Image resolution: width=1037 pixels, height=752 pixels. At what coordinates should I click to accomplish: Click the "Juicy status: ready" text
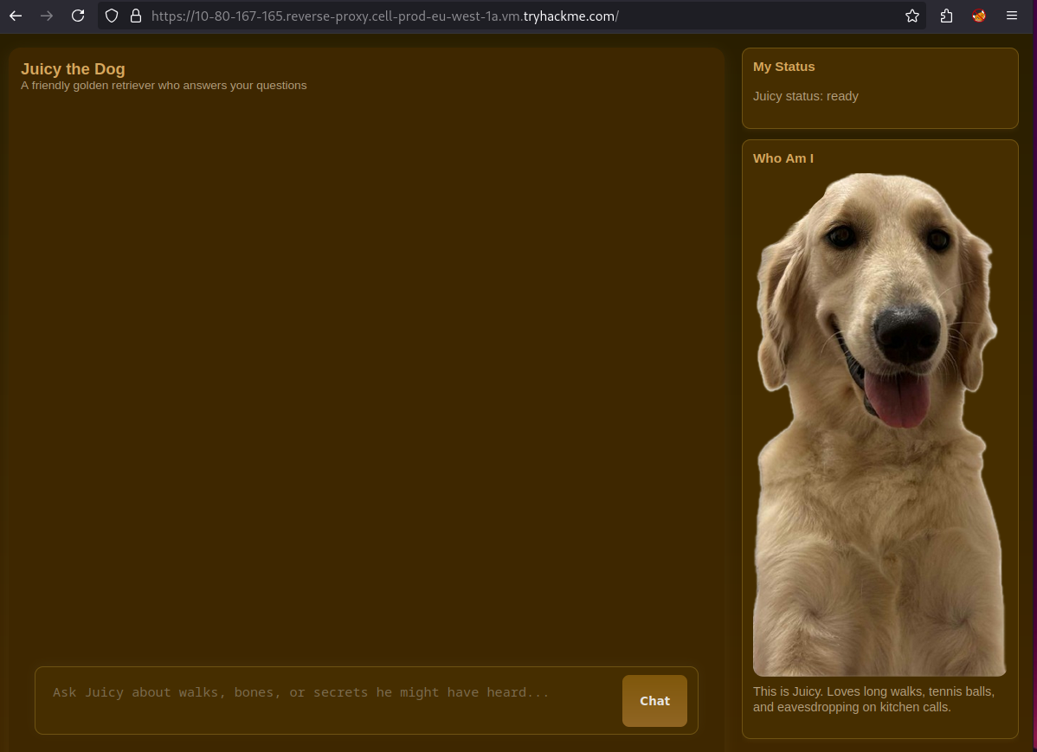[805, 96]
